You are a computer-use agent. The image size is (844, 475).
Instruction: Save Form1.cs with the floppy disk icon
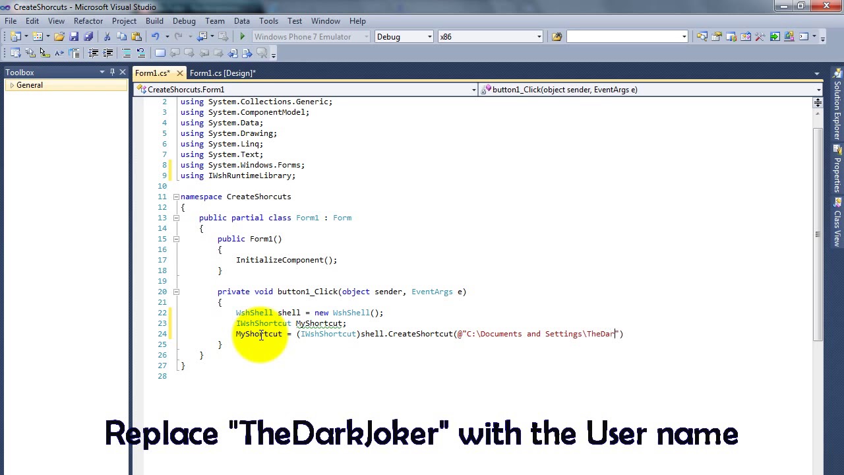tap(74, 37)
